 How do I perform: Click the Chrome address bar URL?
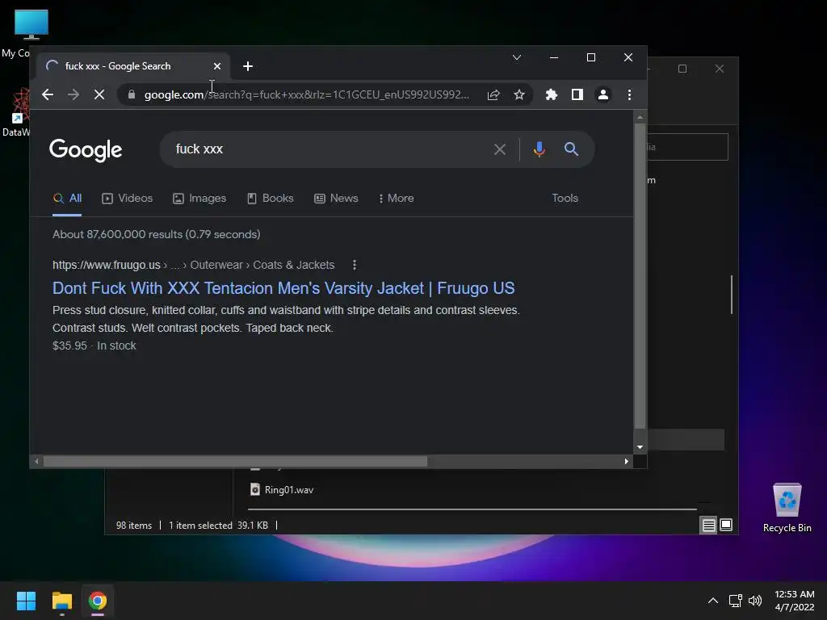[x=306, y=95]
